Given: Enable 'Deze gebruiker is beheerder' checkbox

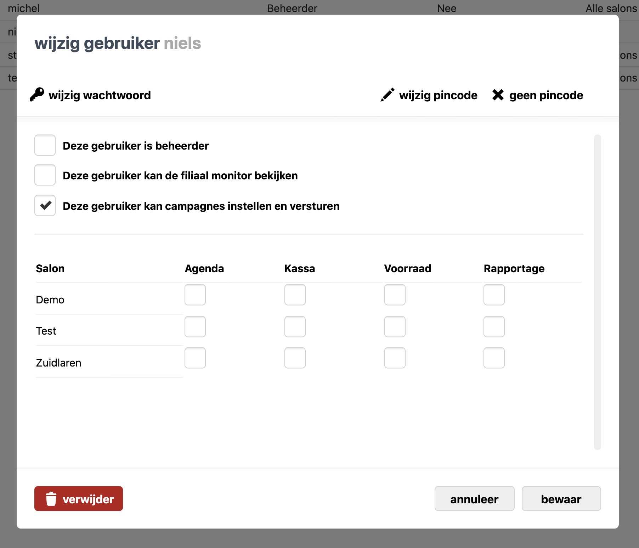Looking at the screenshot, I should 45,145.
